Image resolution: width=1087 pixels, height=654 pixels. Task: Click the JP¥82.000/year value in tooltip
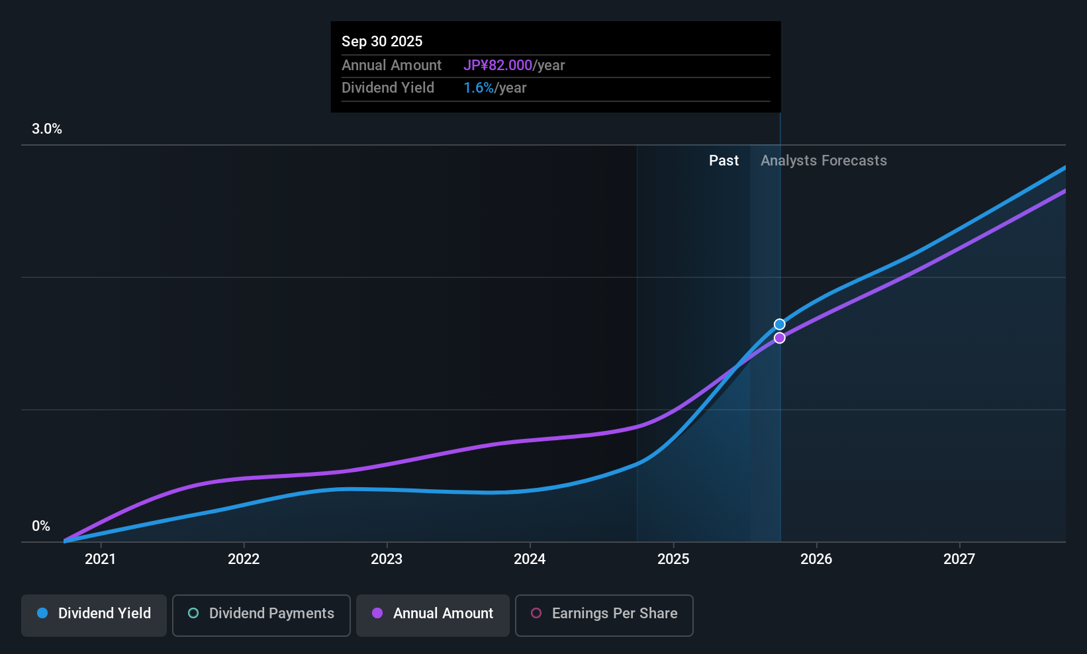pyautogui.click(x=514, y=66)
